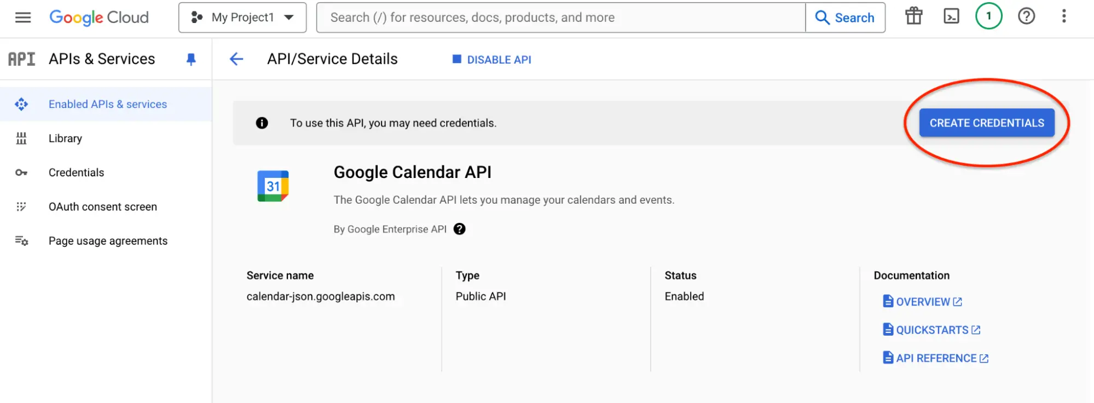Click the Public API type value

[x=481, y=296]
